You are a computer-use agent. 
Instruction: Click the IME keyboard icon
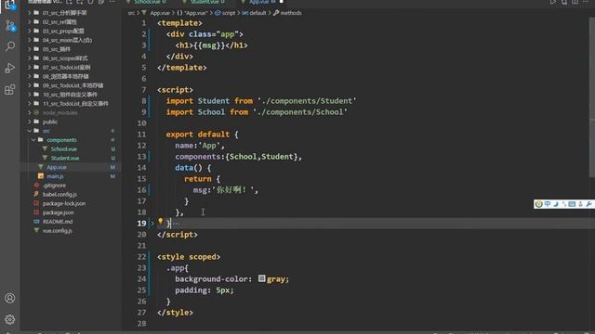pos(572,204)
